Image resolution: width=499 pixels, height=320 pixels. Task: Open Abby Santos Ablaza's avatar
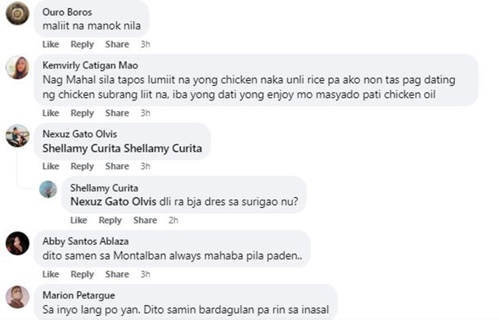tap(17, 243)
